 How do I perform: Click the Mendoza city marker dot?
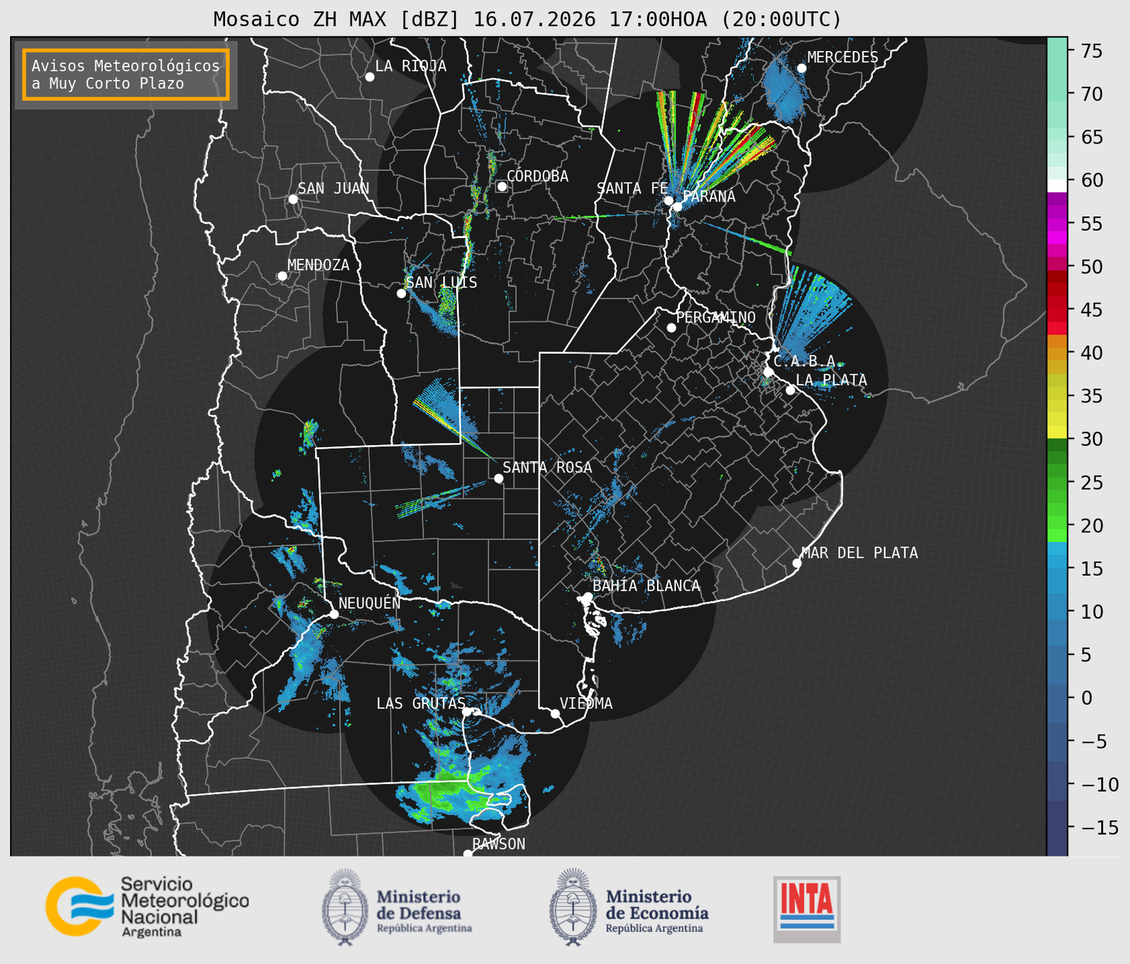point(282,276)
